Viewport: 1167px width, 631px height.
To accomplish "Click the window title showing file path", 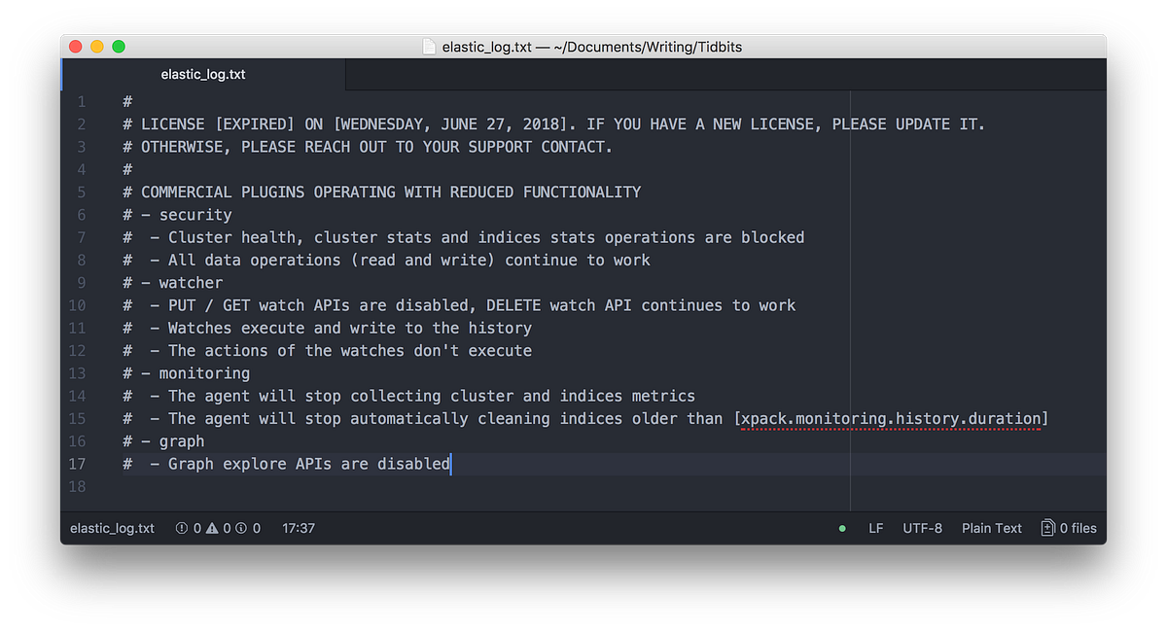I will coord(591,46).
